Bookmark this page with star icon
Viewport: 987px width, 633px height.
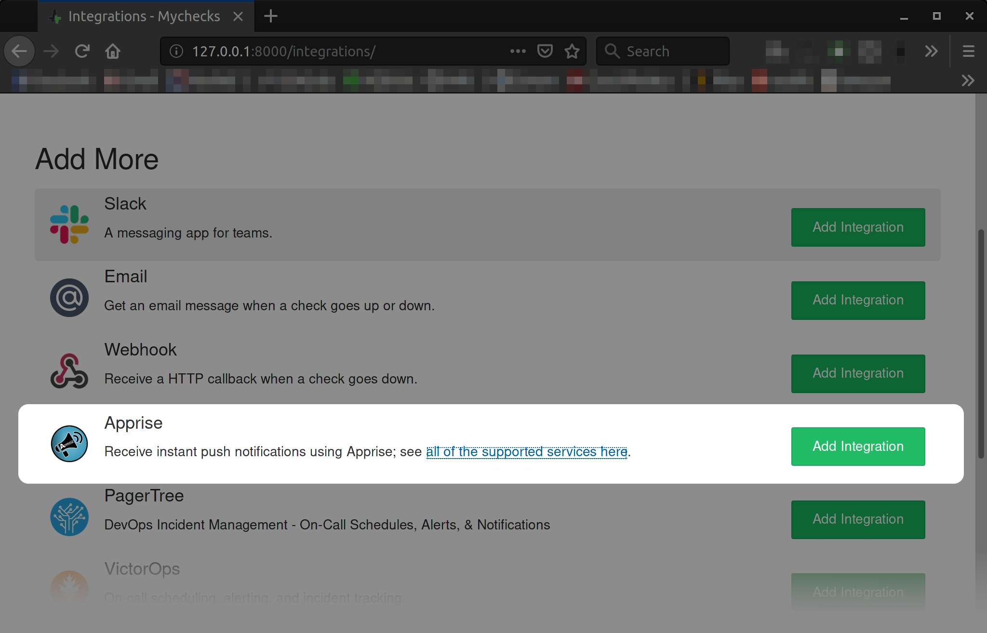572,51
